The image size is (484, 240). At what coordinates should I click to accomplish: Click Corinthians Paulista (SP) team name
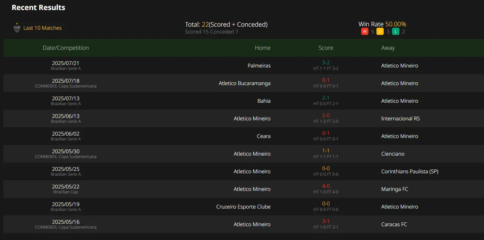tap(410, 171)
